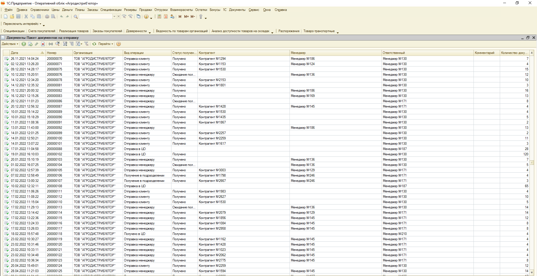Image resolution: width=537 pixels, height=276 pixels.
Task: Click the green Add document icon
Action: [24, 44]
